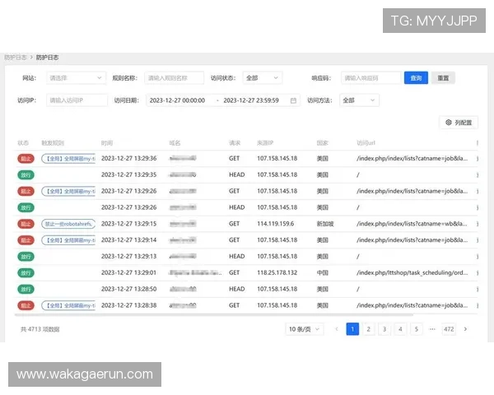This screenshot has width=494, height=395.
Task: Select the timestamp 2023-12-27 13:29:26 in the GET row
Action: (129, 191)
